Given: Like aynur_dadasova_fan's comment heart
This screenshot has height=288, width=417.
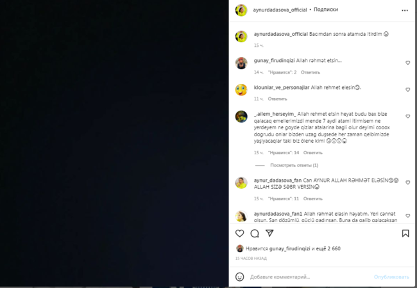Looking at the screenshot, I should click(407, 182).
